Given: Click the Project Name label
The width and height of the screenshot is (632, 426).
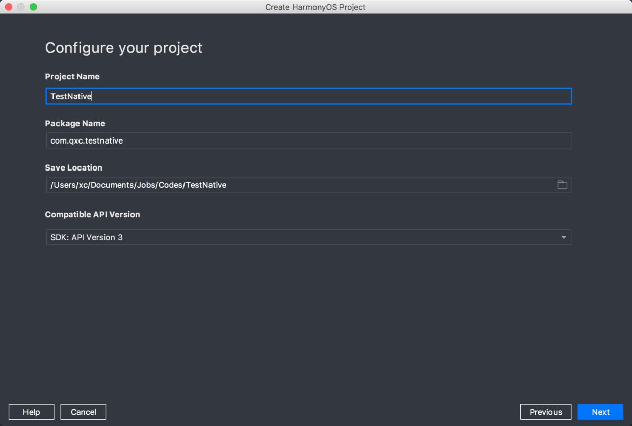Looking at the screenshot, I should (x=72, y=76).
